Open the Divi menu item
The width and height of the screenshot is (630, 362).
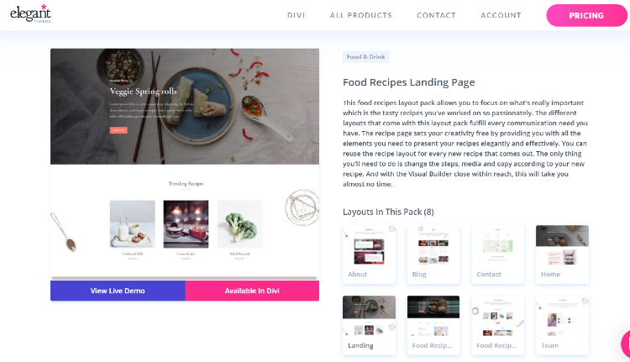297,15
